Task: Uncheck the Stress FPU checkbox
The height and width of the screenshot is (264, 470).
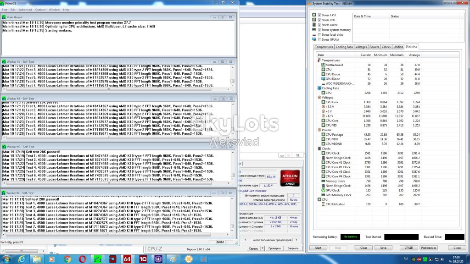Action: click(319, 20)
